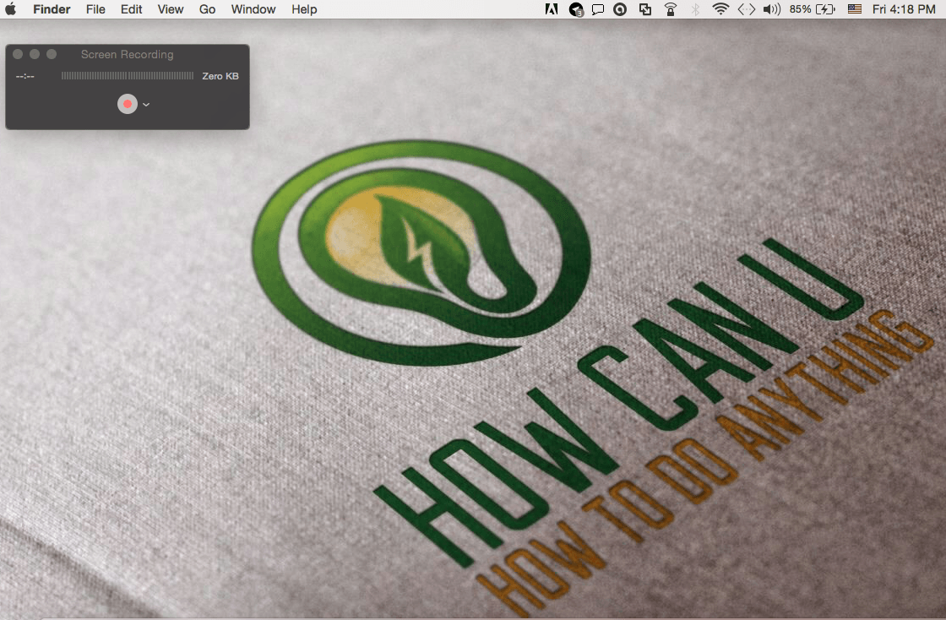Open the View menu
This screenshot has width=946, height=620.
point(170,9)
